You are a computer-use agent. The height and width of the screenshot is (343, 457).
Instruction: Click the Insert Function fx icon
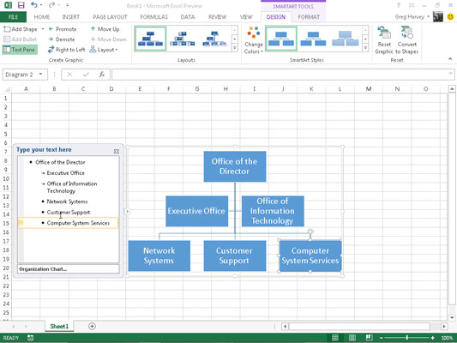coord(102,75)
